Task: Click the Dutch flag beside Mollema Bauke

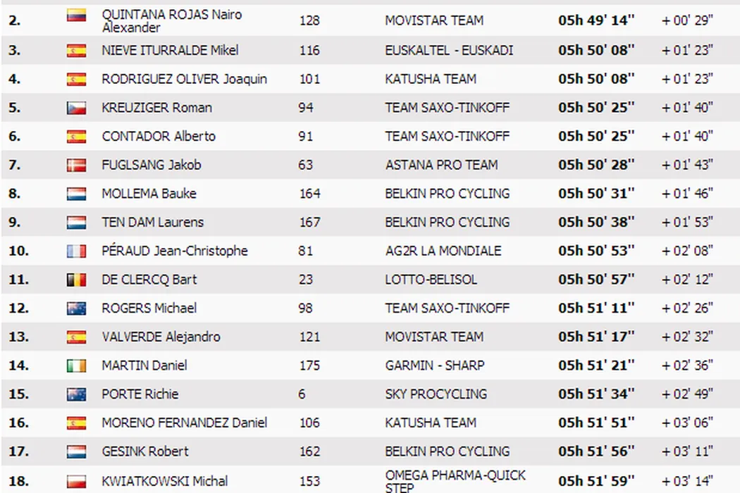Action: point(76,194)
